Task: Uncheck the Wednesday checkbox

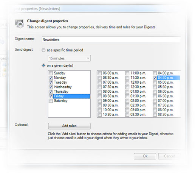Action: (51, 87)
